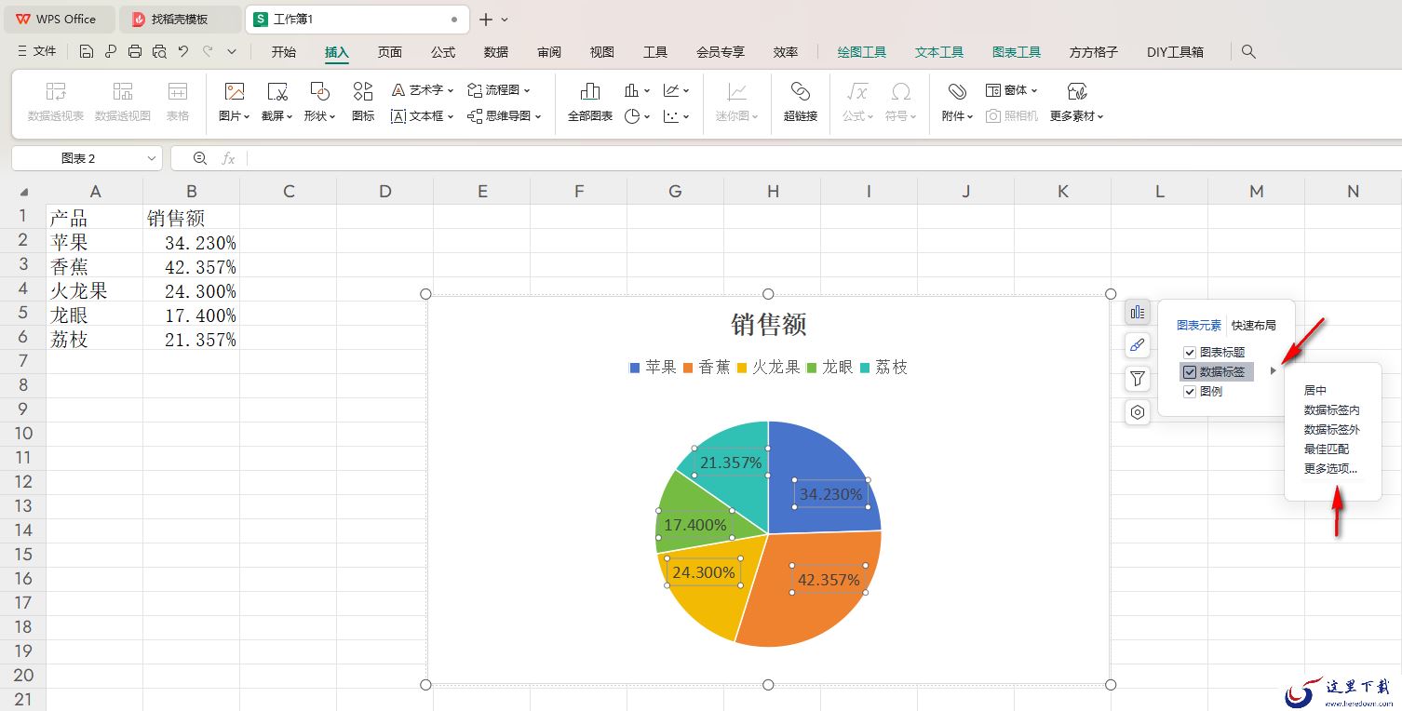Insert a picture with the 图片 icon
This screenshot has width=1402, height=711.
tap(235, 91)
